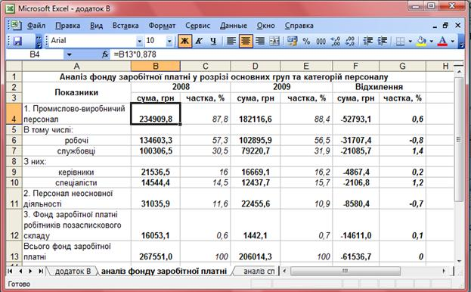Open Fill Color dropdown arrow
The height and width of the screenshot is (292, 471).
click(x=432, y=41)
